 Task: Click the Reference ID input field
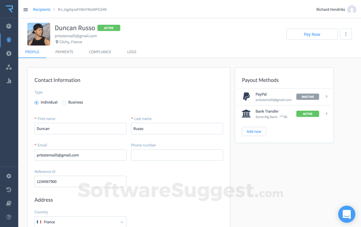[x=80, y=182]
